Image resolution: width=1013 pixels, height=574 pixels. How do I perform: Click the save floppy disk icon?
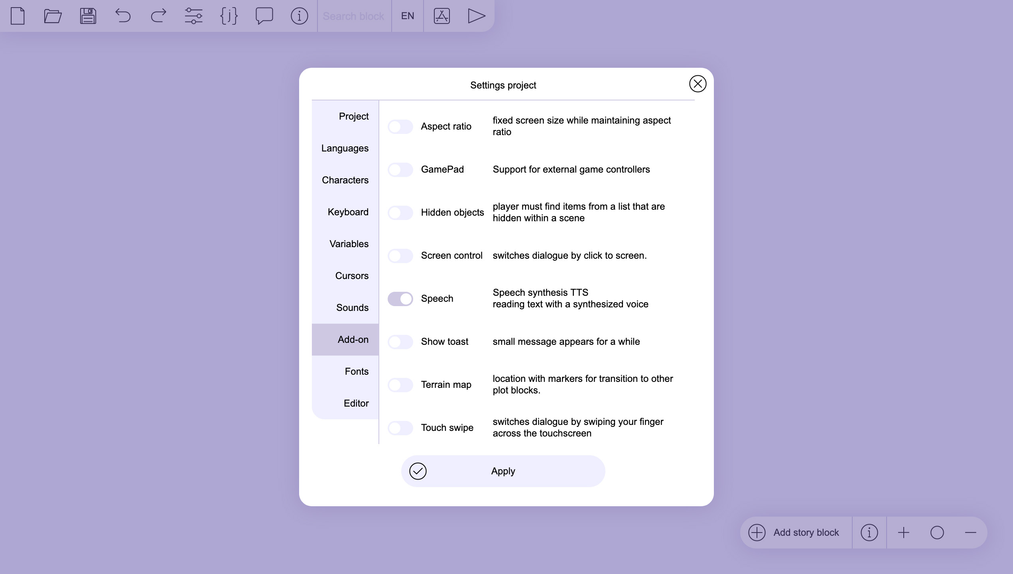tap(88, 16)
